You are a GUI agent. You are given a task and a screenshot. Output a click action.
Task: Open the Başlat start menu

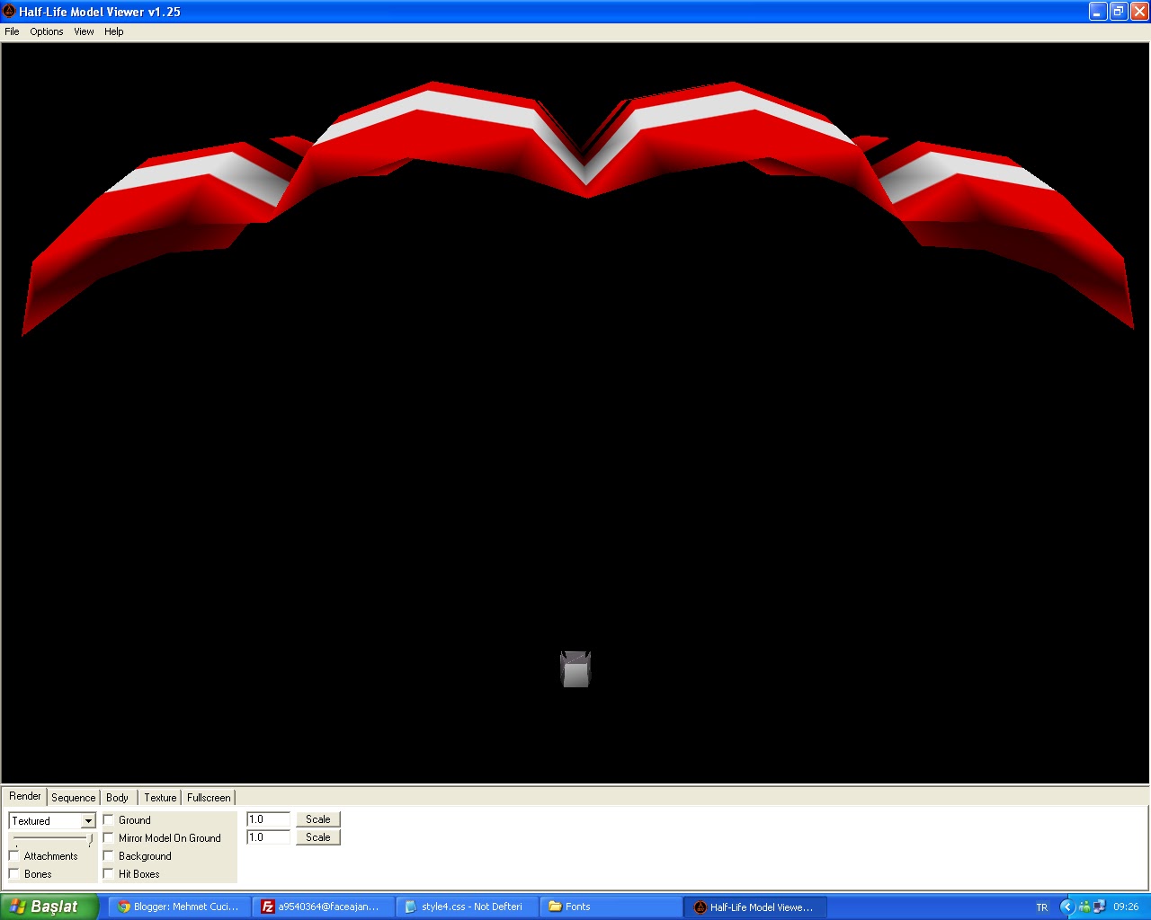click(49, 907)
